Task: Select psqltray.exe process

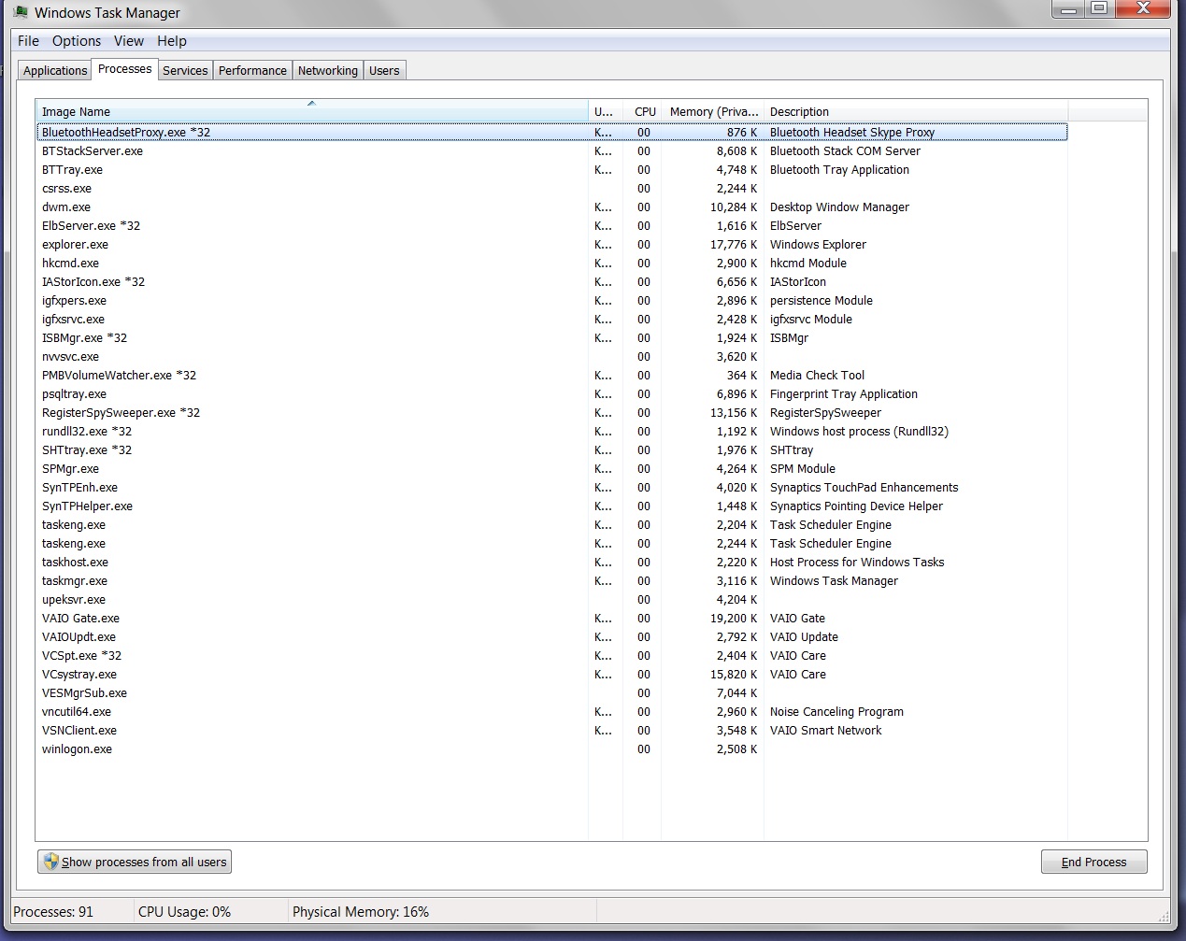Action: point(551,394)
